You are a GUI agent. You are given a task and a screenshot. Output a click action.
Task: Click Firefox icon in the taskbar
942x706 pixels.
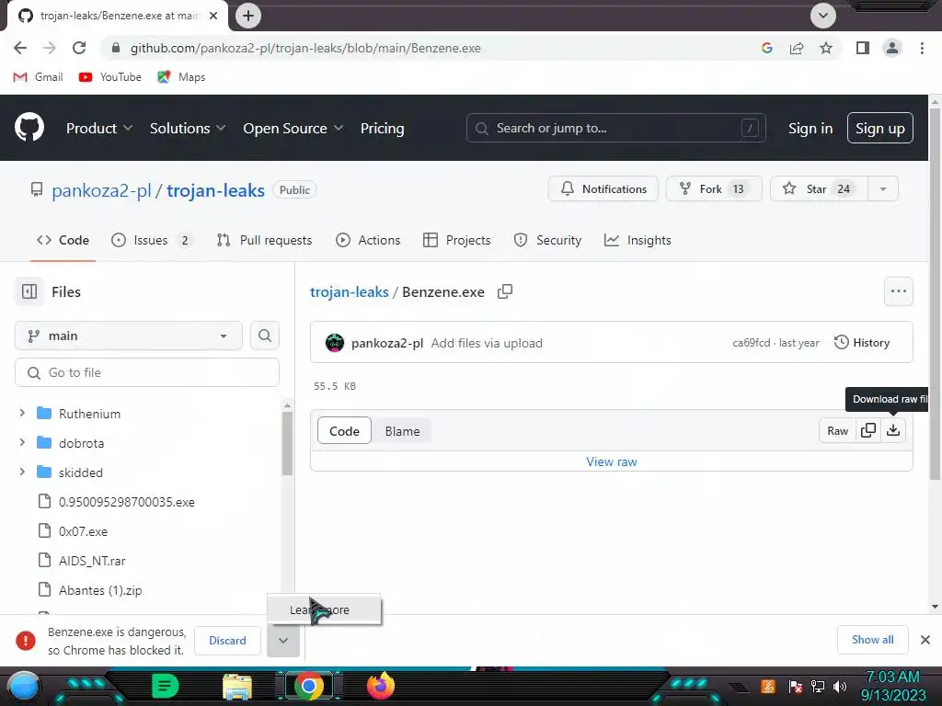tap(380, 686)
